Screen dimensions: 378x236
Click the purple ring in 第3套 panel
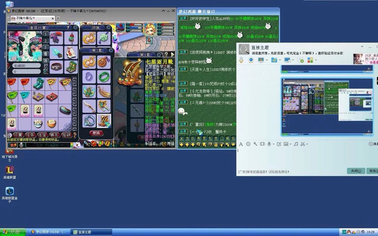click(x=89, y=77)
